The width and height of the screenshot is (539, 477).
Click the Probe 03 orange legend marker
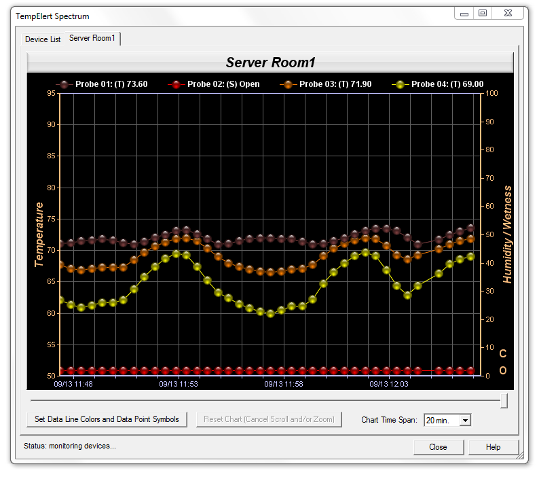pyautogui.click(x=288, y=85)
